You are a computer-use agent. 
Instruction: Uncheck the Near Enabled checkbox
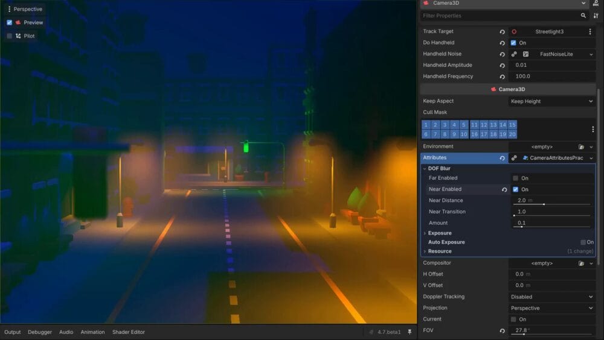pos(515,190)
